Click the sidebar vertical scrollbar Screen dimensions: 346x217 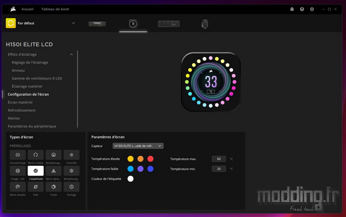click(x=77, y=89)
